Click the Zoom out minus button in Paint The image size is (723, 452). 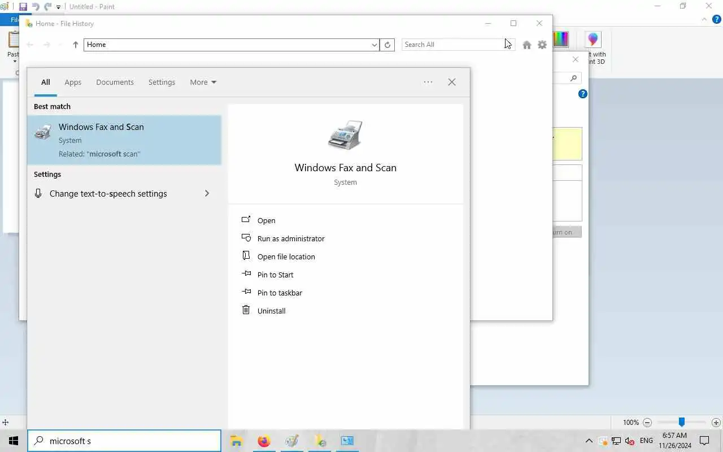click(647, 423)
